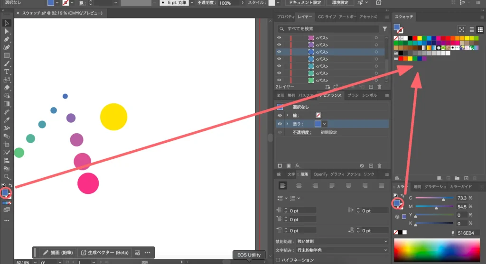Pick the Type (T) tool
Viewport: 486px width, 264px height.
click(7, 72)
